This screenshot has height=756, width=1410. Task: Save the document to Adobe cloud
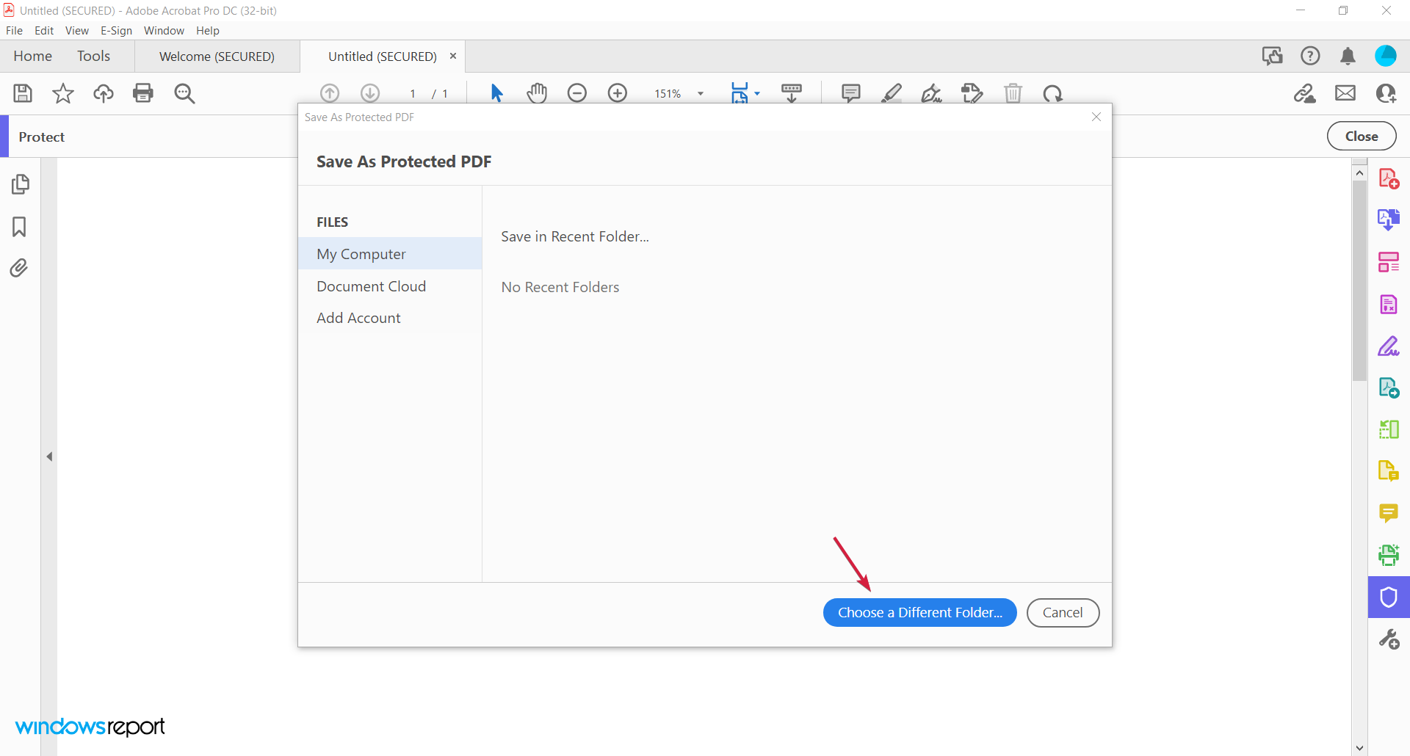click(104, 93)
